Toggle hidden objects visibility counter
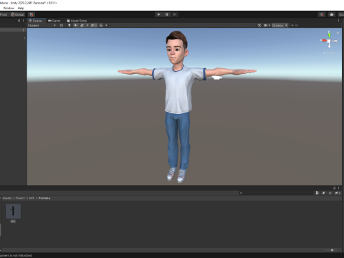Viewport: 344px width, 258px height. (x=94, y=25)
